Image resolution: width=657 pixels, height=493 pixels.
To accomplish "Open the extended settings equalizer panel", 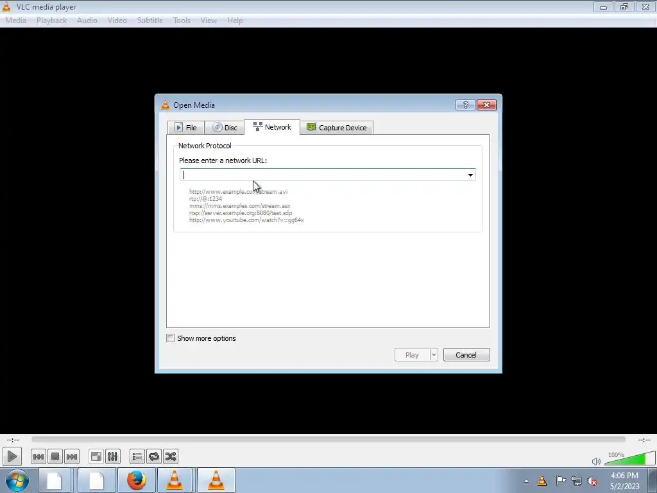I will [x=113, y=456].
